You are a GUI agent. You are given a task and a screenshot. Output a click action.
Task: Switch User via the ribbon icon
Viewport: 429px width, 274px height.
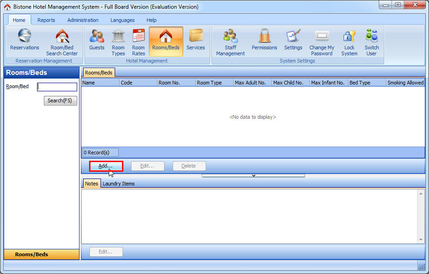pos(371,41)
